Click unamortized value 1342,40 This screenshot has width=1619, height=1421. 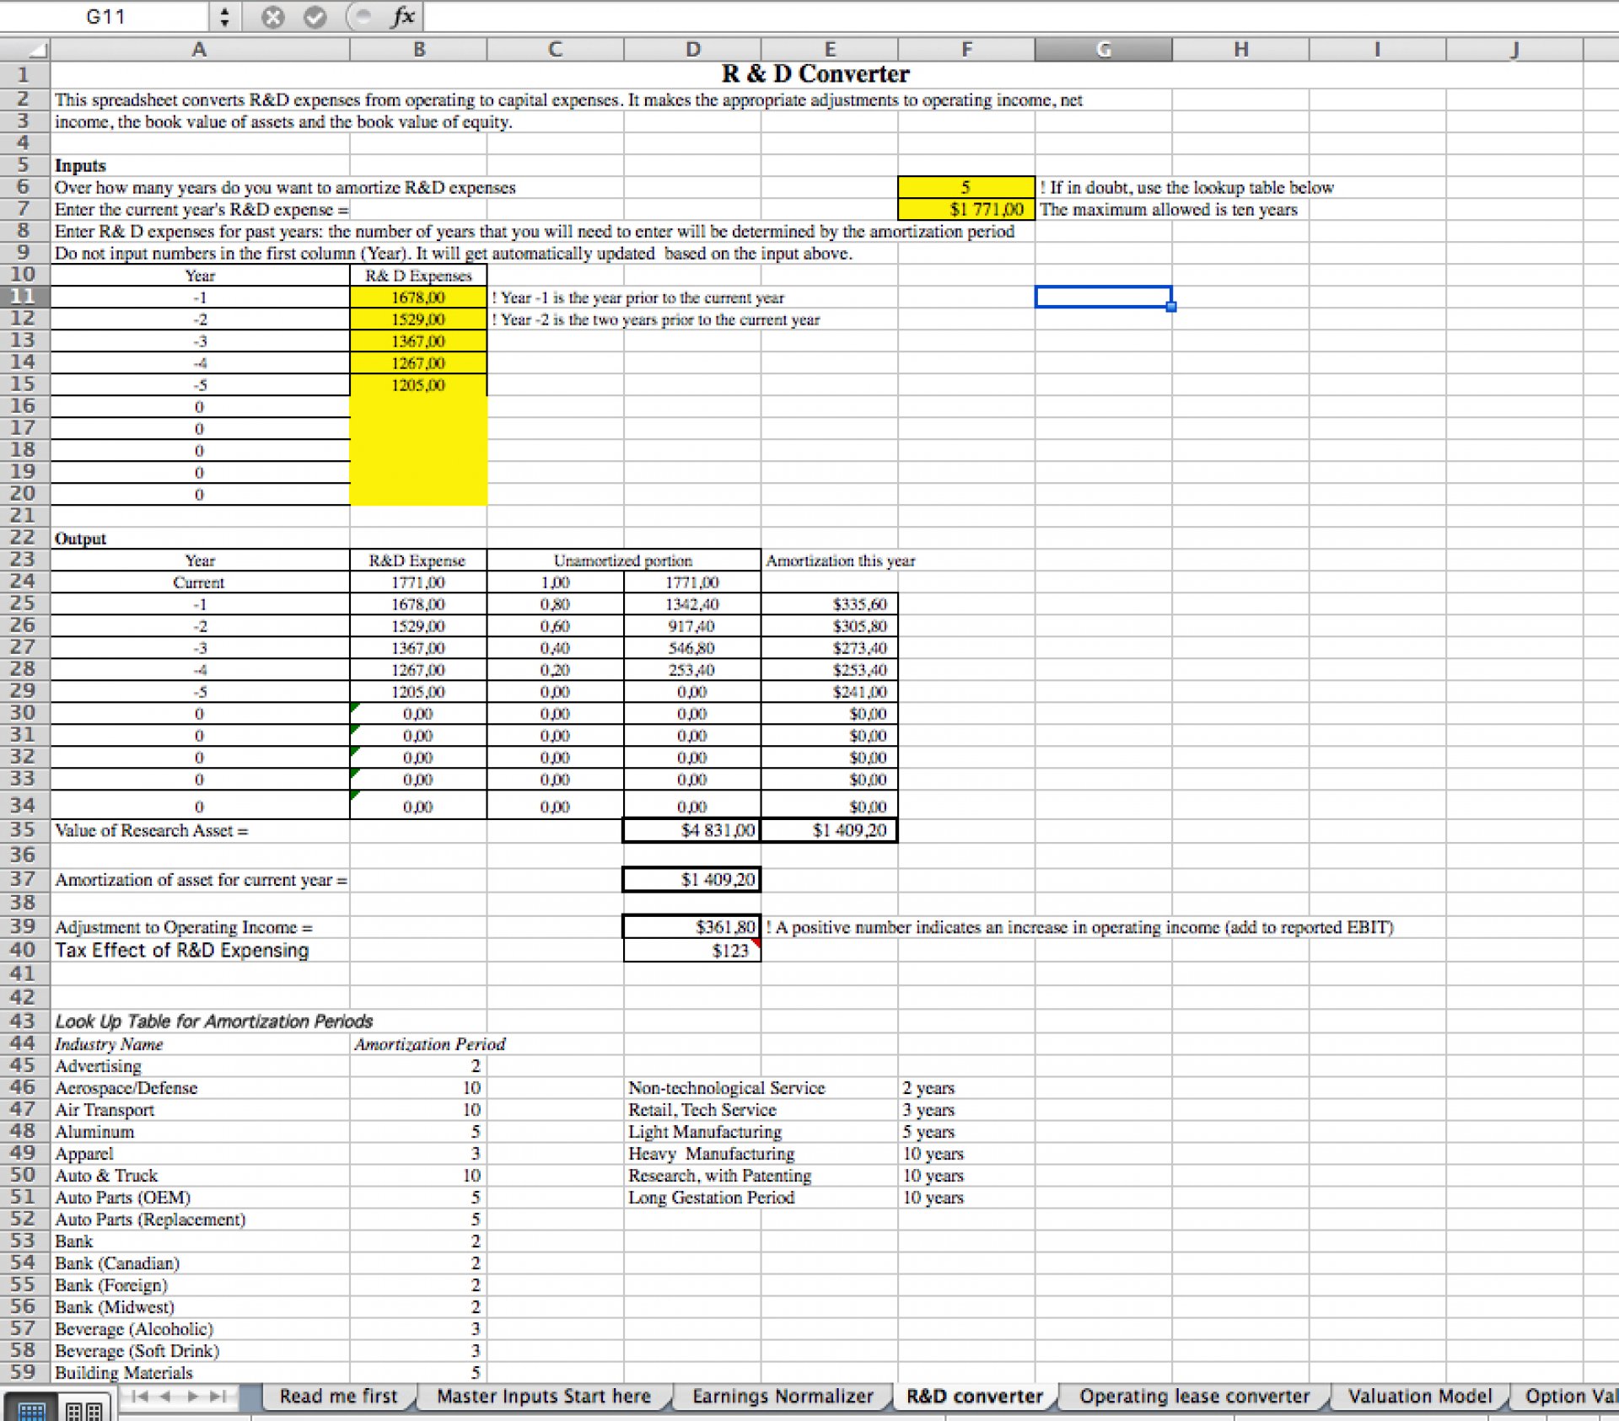tap(692, 604)
